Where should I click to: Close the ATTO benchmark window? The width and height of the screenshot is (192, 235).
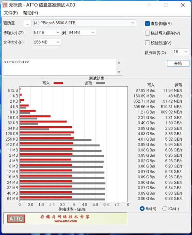coord(182,5)
